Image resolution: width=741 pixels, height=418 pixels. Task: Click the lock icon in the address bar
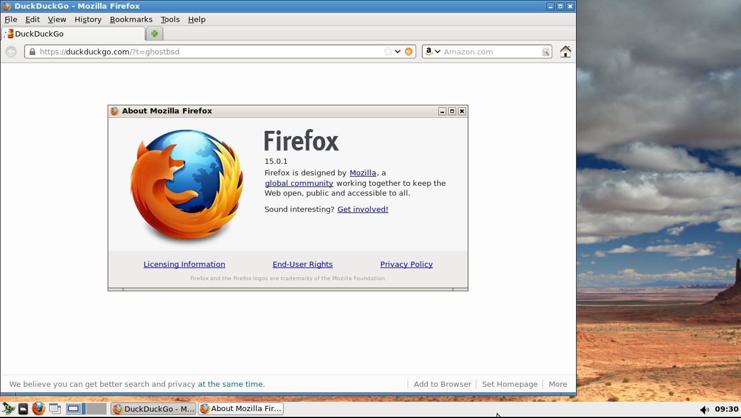coord(32,52)
